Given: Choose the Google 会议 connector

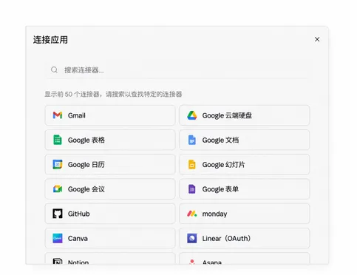Looking at the screenshot, I should click(x=110, y=189).
